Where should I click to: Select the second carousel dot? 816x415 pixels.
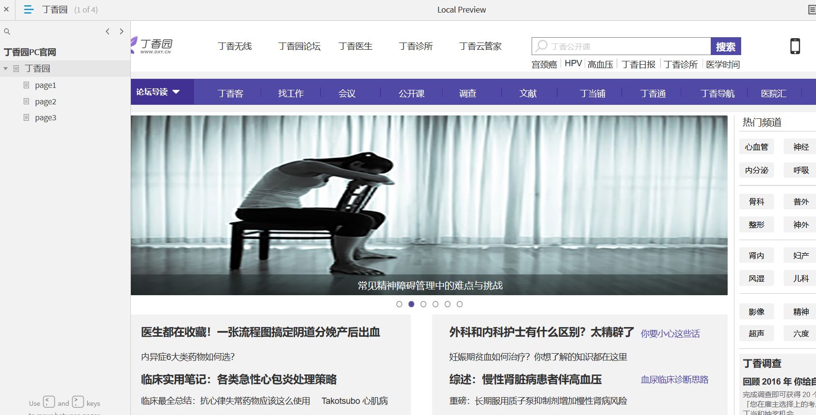(x=411, y=304)
